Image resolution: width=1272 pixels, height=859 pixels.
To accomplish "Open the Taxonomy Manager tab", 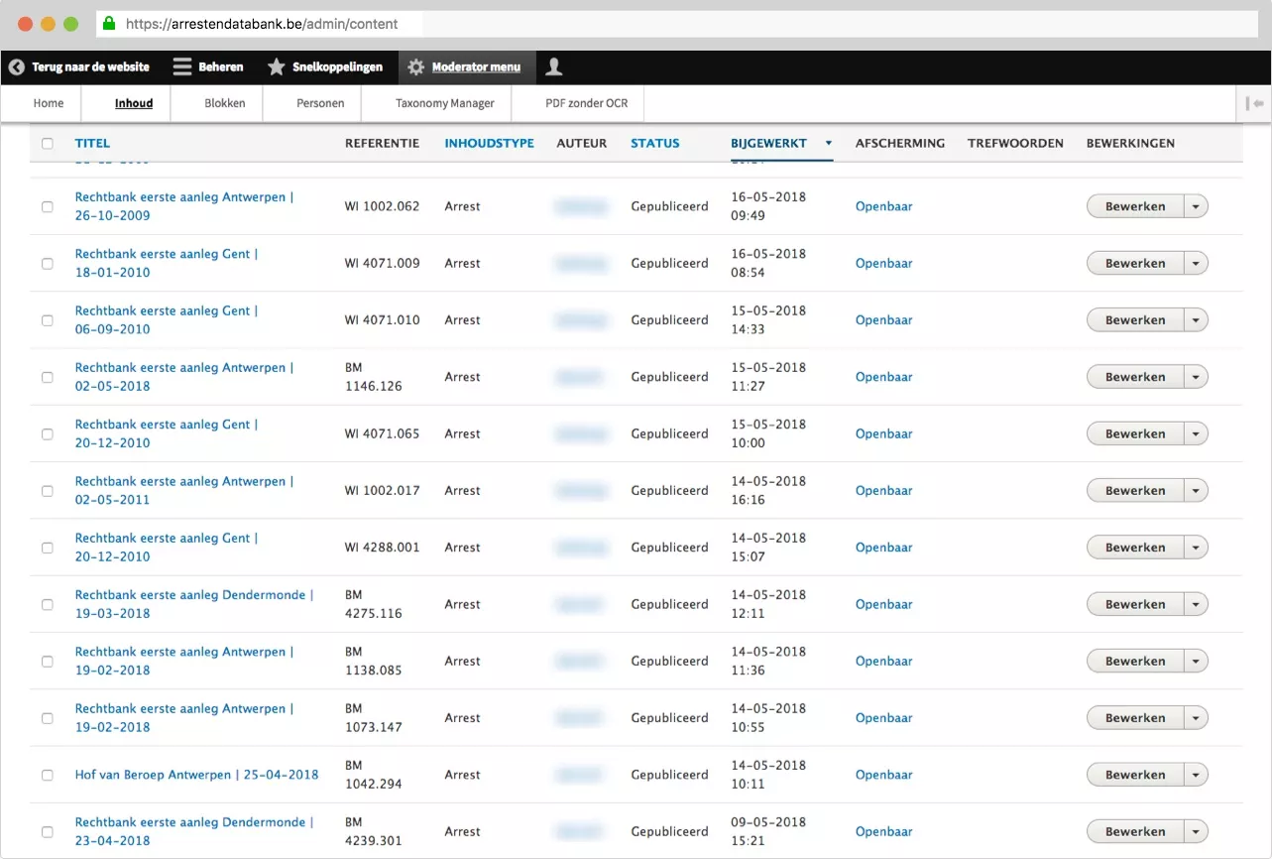I will tap(444, 103).
